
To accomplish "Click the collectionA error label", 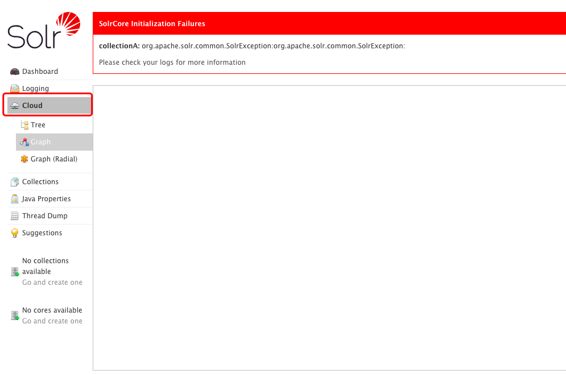I will (x=119, y=46).
